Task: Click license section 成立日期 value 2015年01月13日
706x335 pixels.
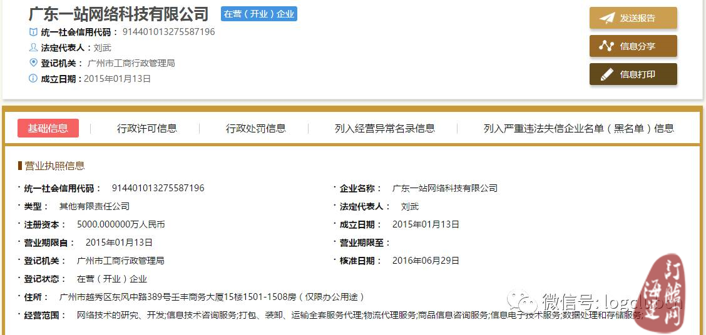Action: click(426, 224)
